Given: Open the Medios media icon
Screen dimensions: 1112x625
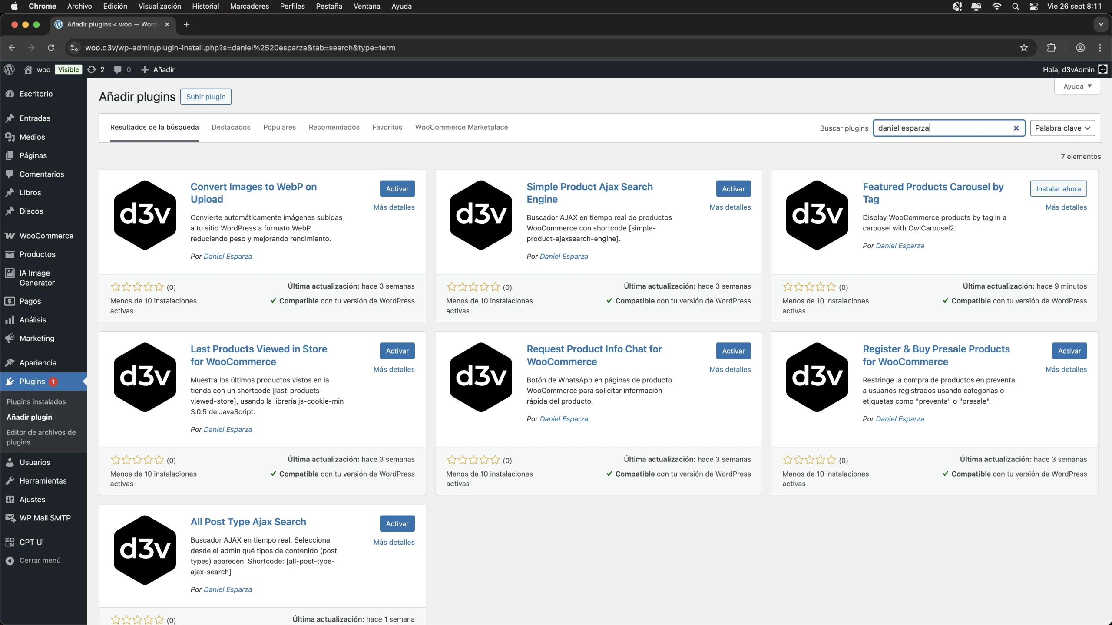Looking at the screenshot, I should [10, 137].
